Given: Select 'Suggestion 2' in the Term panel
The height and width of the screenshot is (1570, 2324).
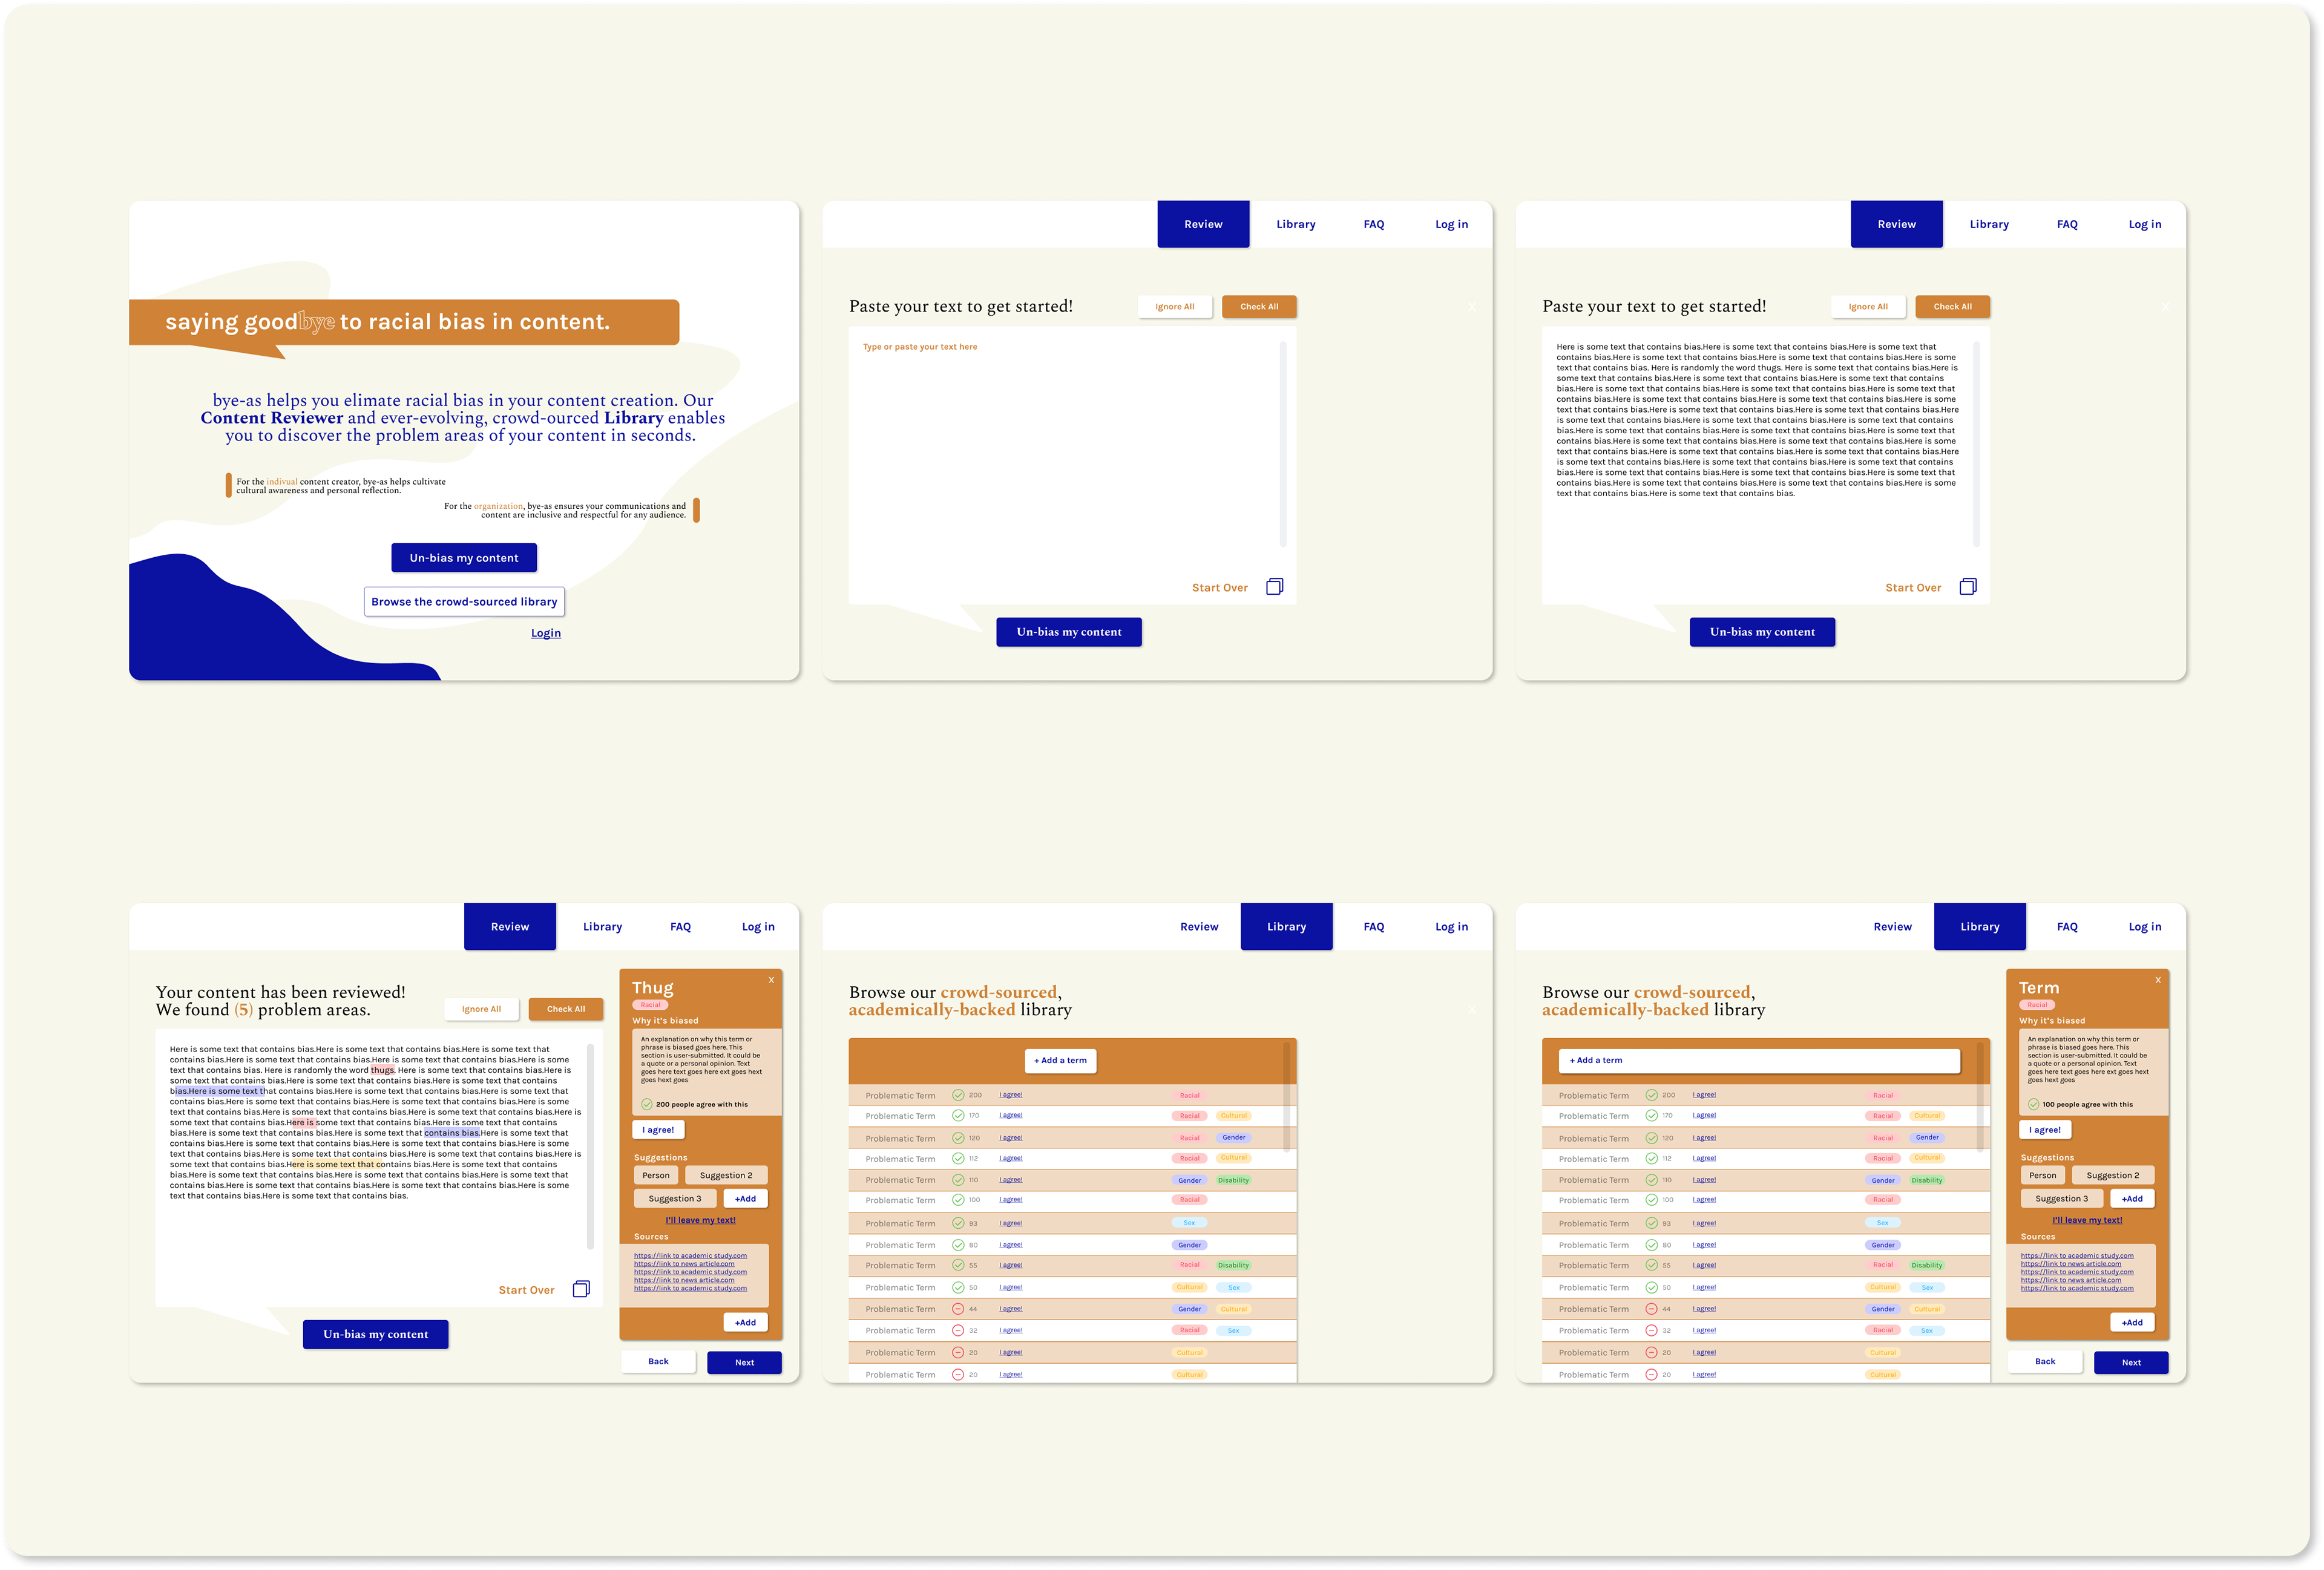Looking at the screenshot, I should click(2112, 1176).
